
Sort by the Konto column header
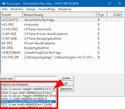coord(12,15)
